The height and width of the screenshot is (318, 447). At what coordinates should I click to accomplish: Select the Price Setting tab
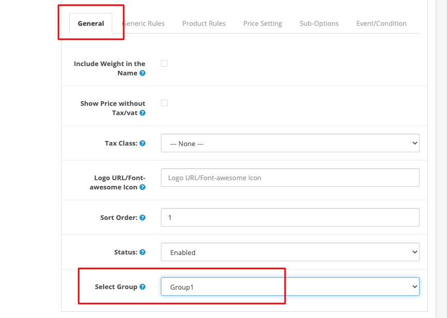click(262, 23)
